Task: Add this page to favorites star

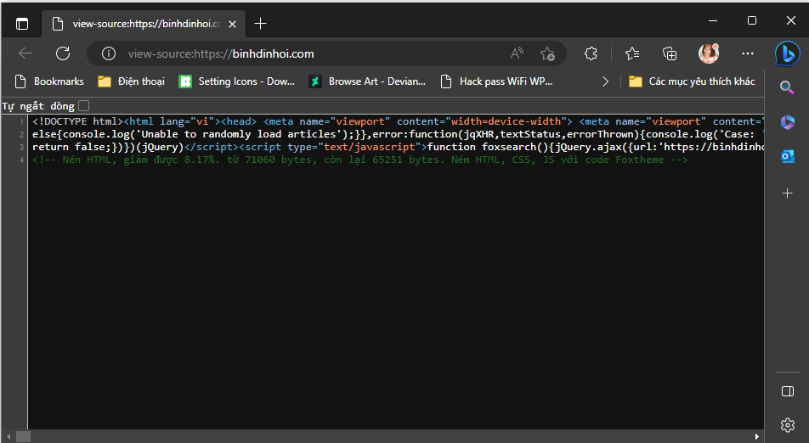Action: [x=547, y=53]
